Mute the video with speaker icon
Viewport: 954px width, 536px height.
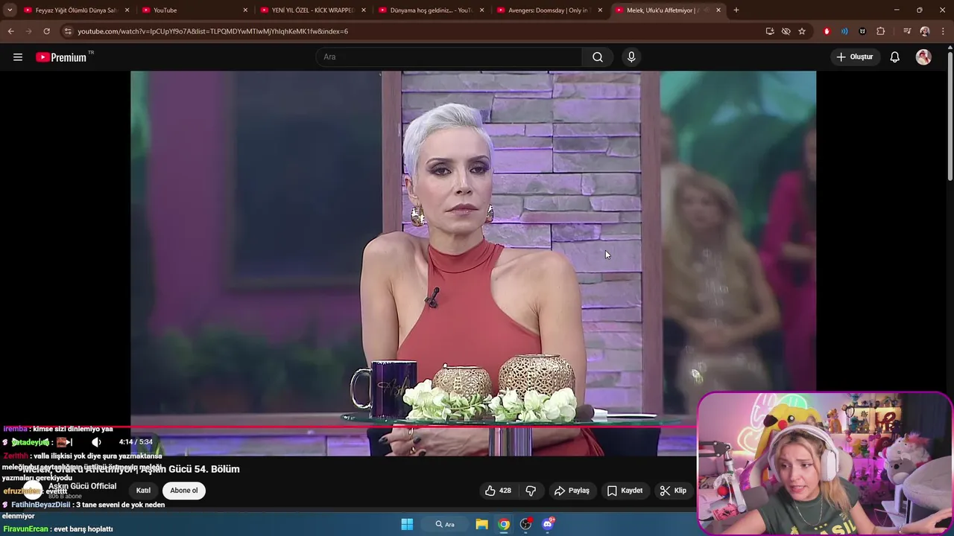pyautogui.click(x=96, y=442)
